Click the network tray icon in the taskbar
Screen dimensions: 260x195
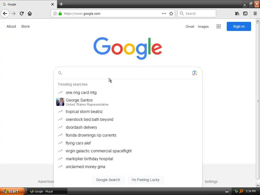point(236,191)
